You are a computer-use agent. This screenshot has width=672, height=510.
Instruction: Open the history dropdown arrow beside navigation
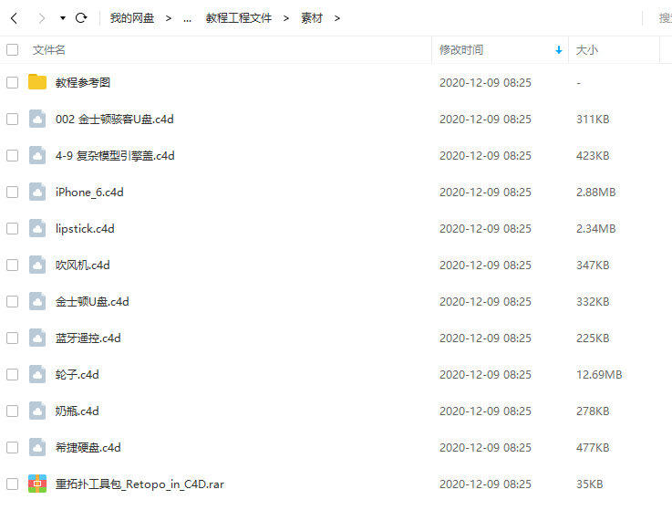point(62,18)
